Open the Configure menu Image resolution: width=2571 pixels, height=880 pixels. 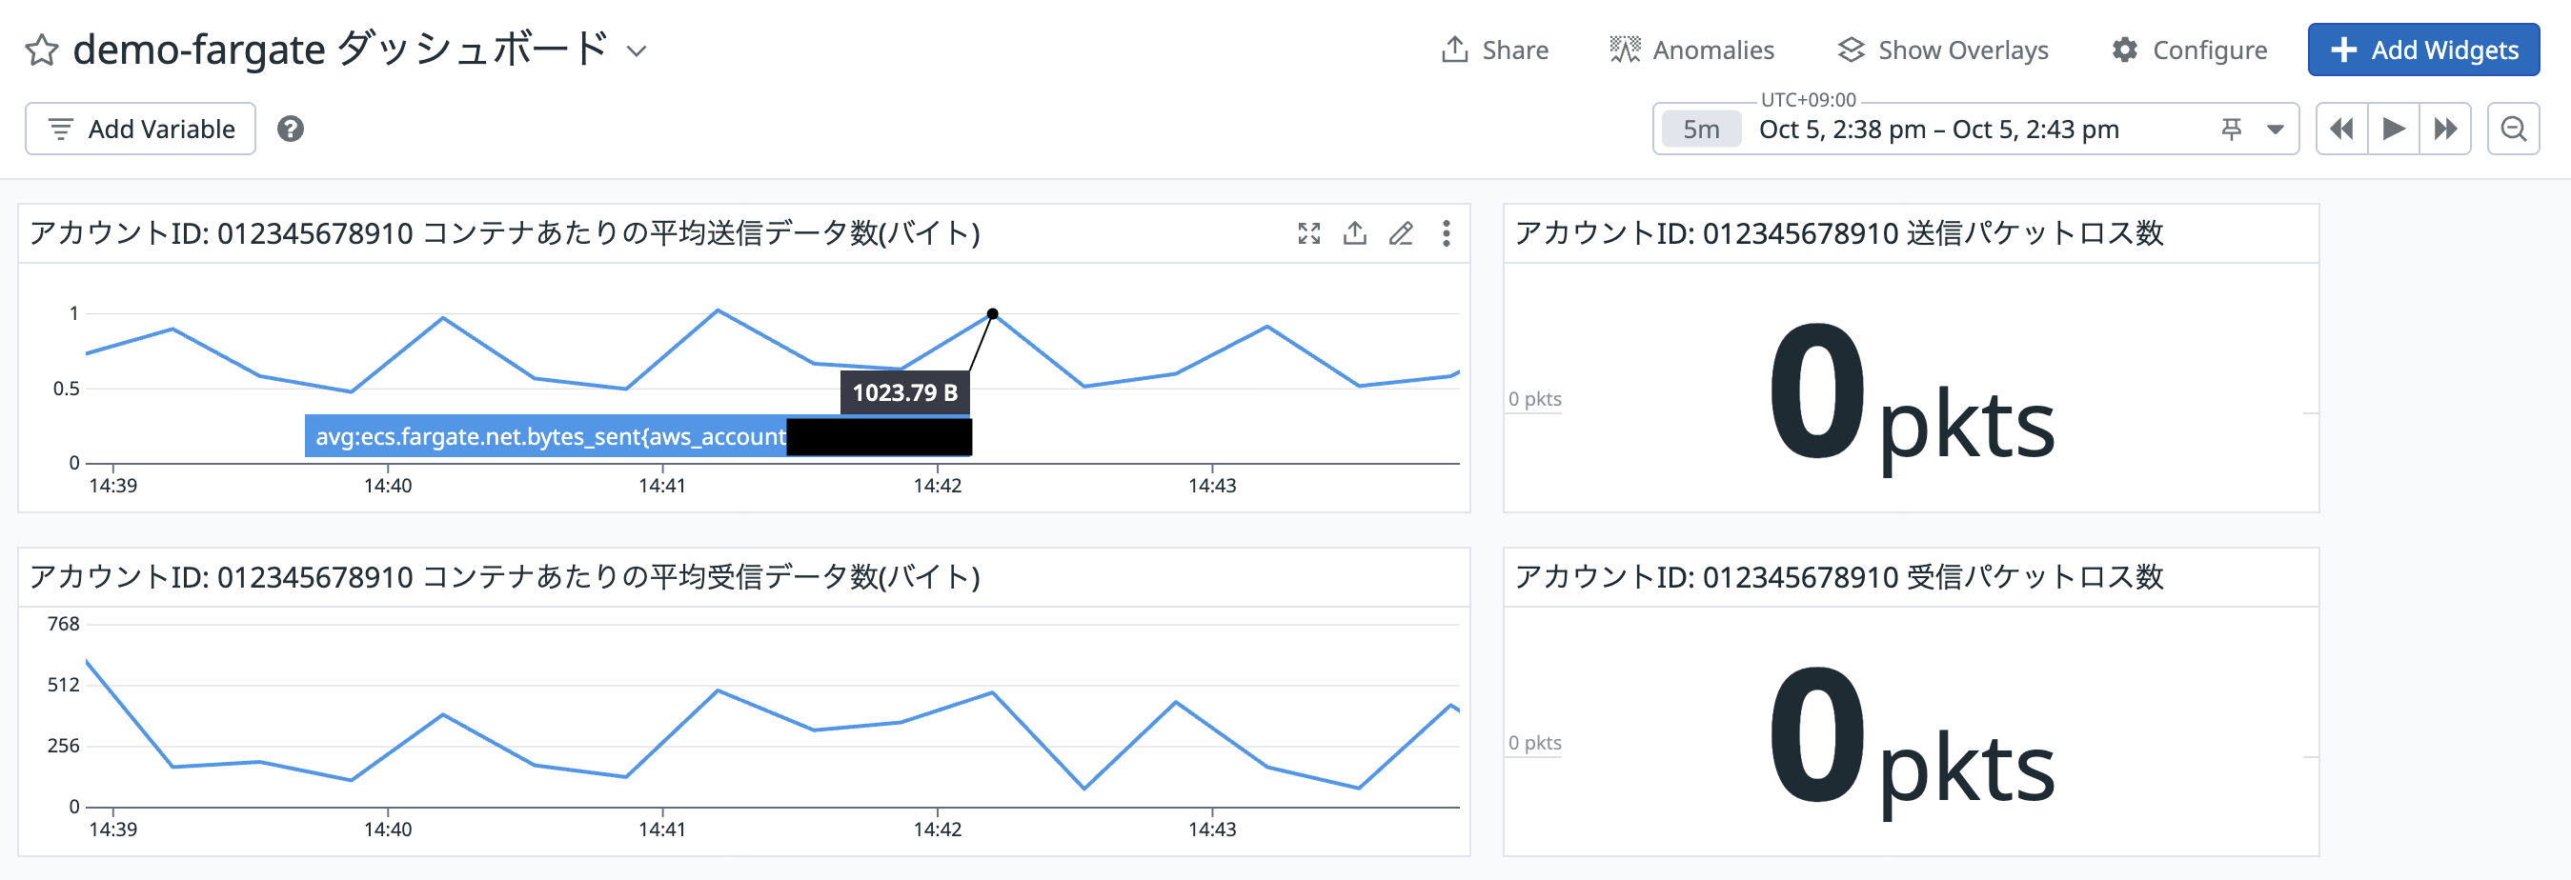[x=2189, y=50]
